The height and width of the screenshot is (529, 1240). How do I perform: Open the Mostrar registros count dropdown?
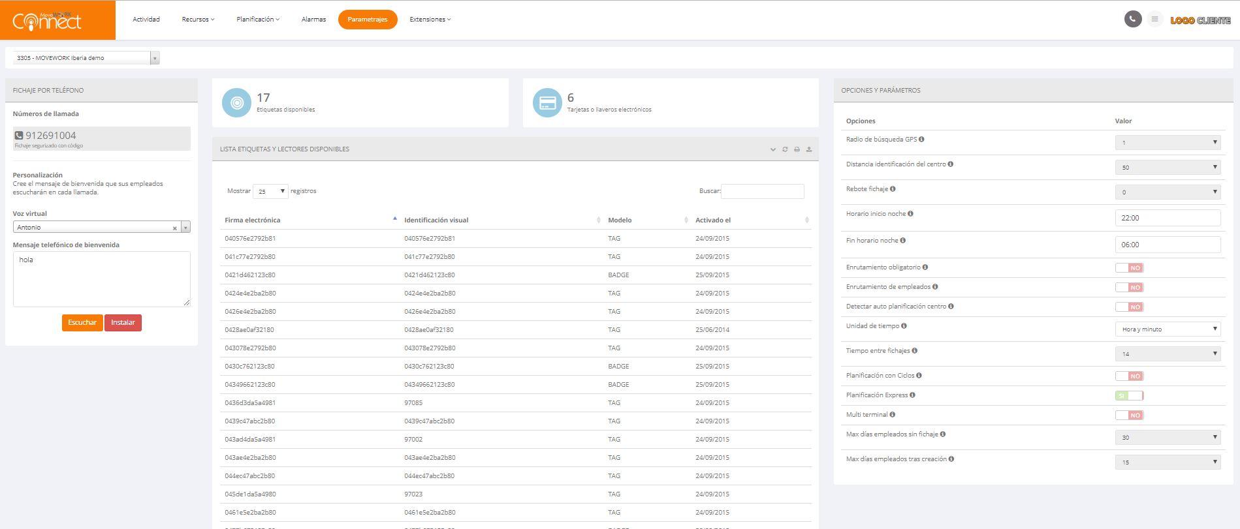[270, 191]
